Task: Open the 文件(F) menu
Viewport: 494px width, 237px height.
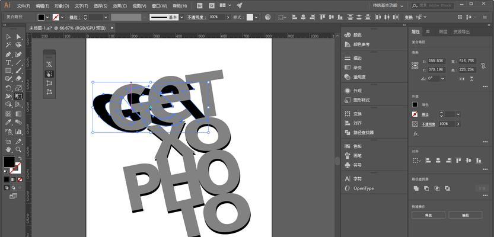Action: tap(24, 6)
